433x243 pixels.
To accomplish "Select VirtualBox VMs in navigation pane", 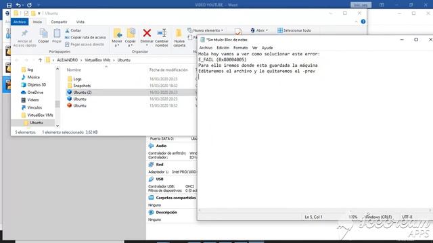I will tap(40, 115).
